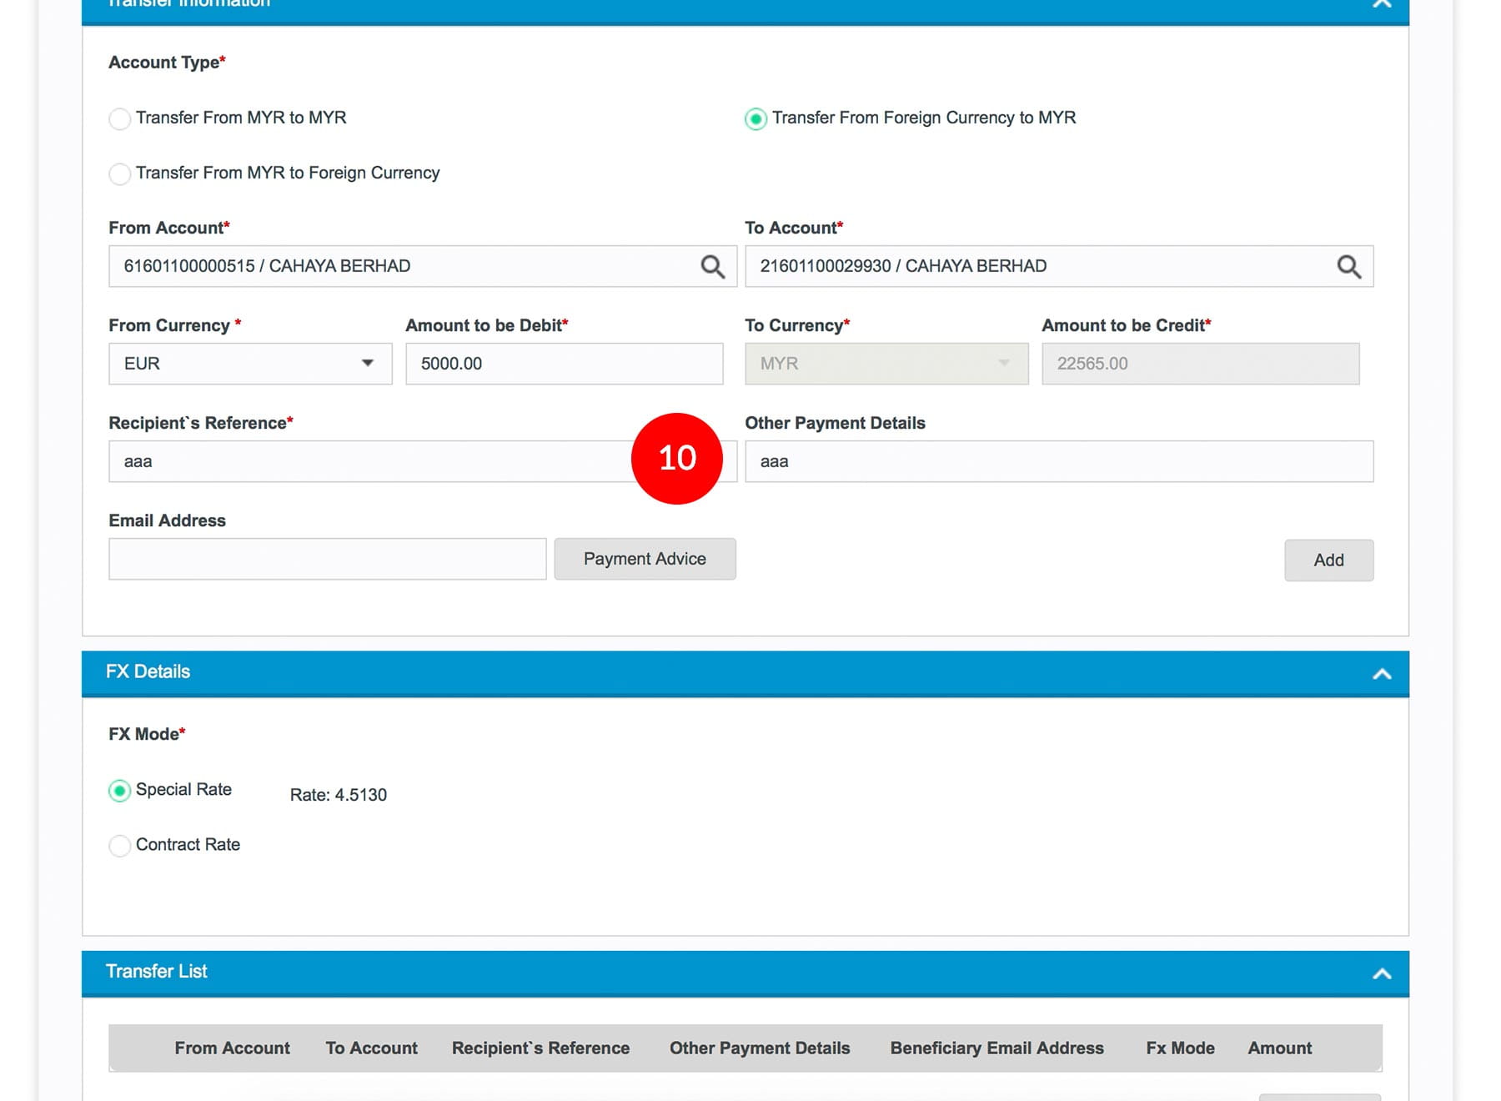Open the To Currency MYR dropdown

point(886,364)
